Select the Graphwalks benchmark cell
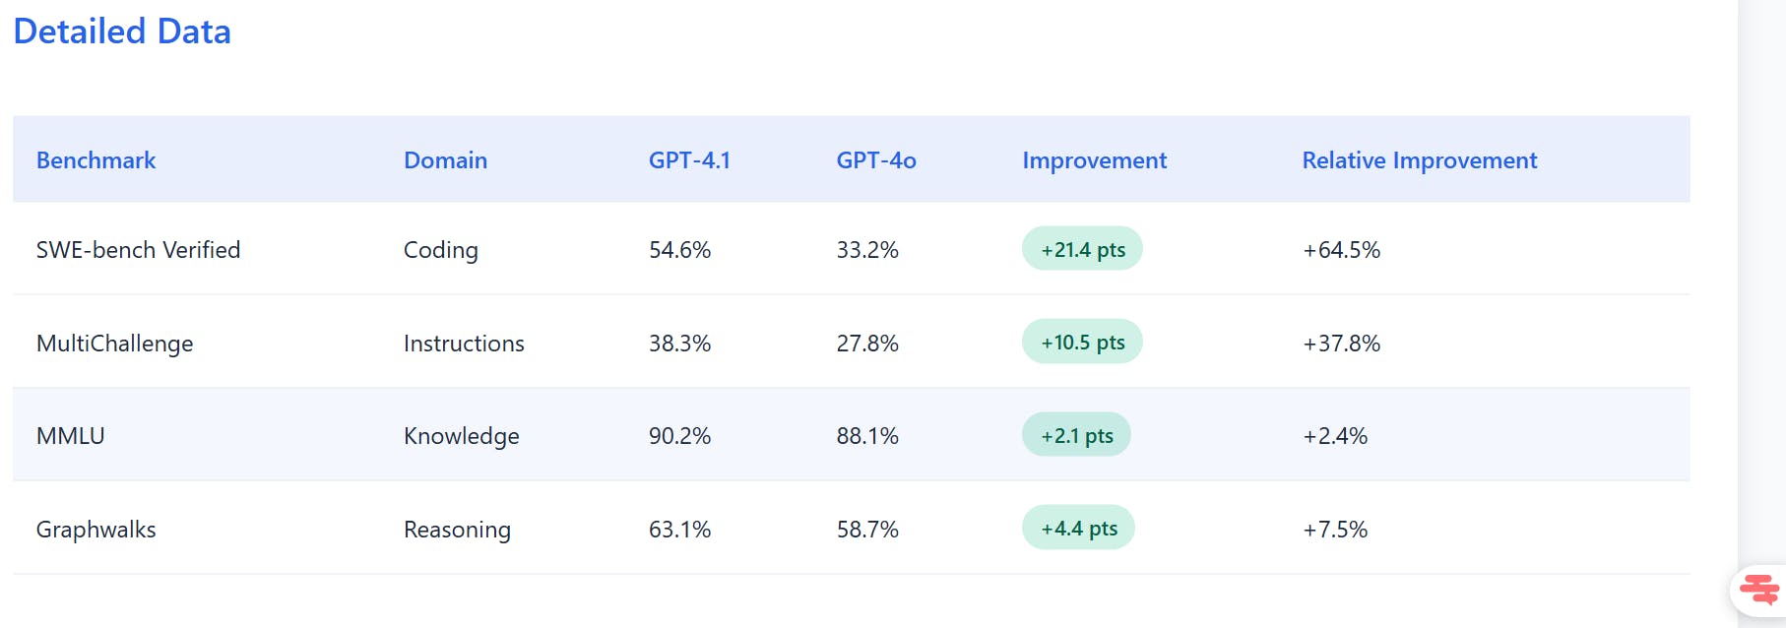This screenshot has width=1786, height=628. click(96, 530)
